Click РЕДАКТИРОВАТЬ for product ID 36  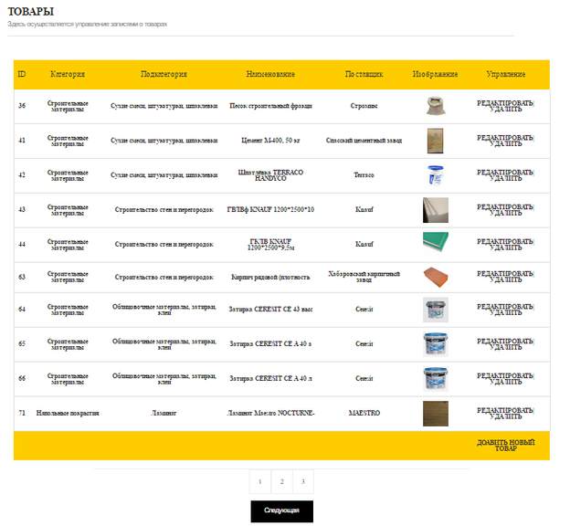[x=504, y=103]
